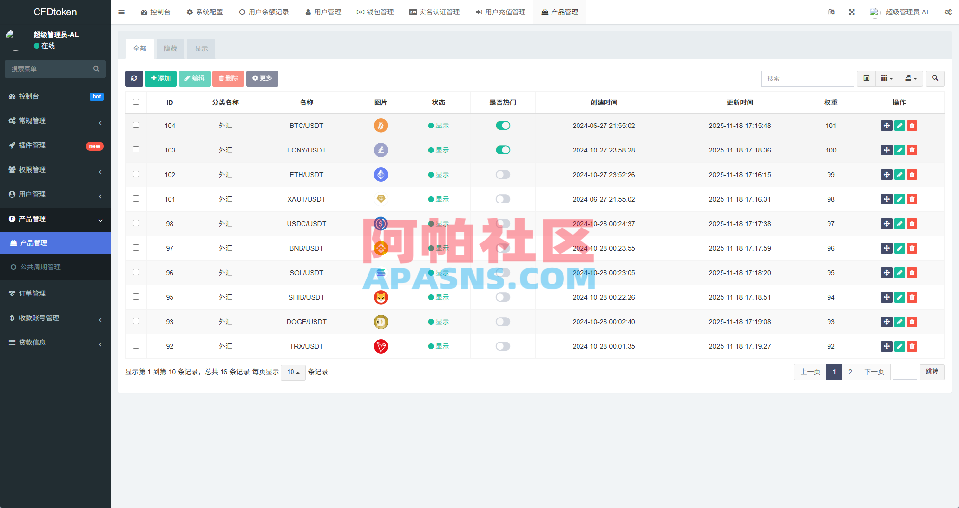
Task: Open the columns dropdown button
Action: [x=887, y=78]
